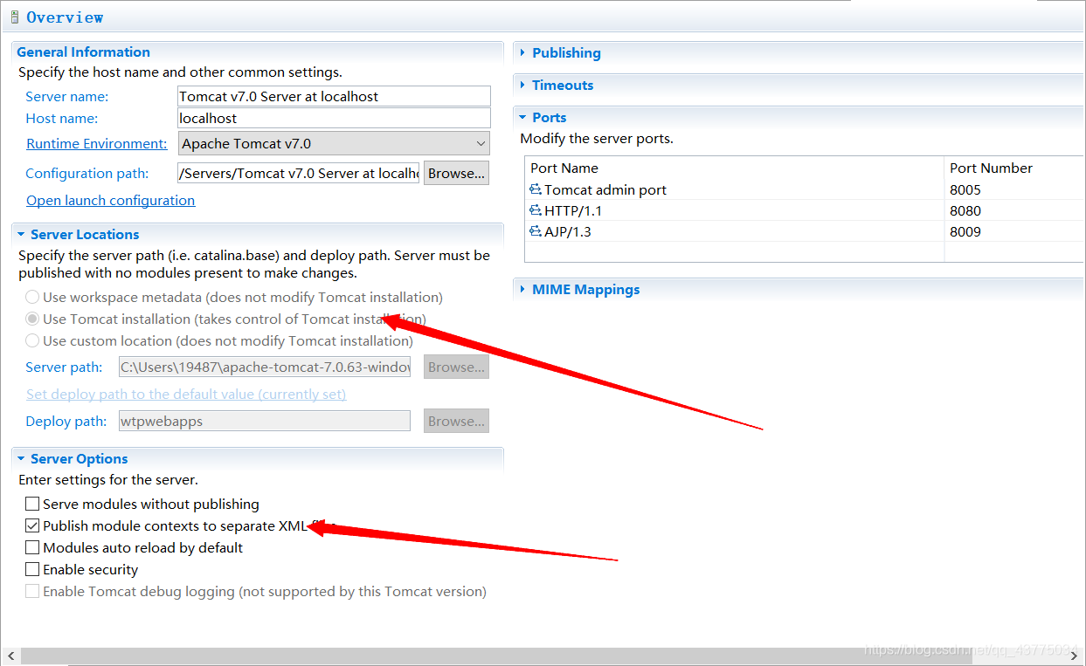Click the Tomcat admin port icon

pyautogui.click(x=536, y=189)
